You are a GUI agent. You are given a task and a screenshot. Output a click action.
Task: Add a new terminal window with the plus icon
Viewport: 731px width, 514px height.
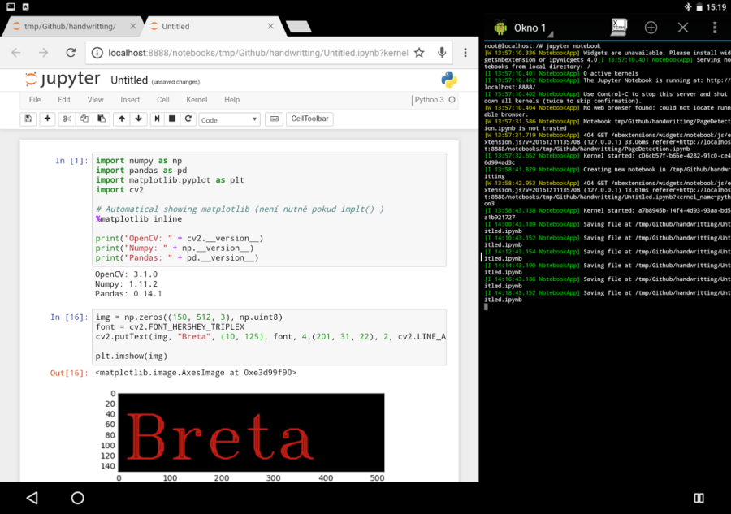point(651,28)
